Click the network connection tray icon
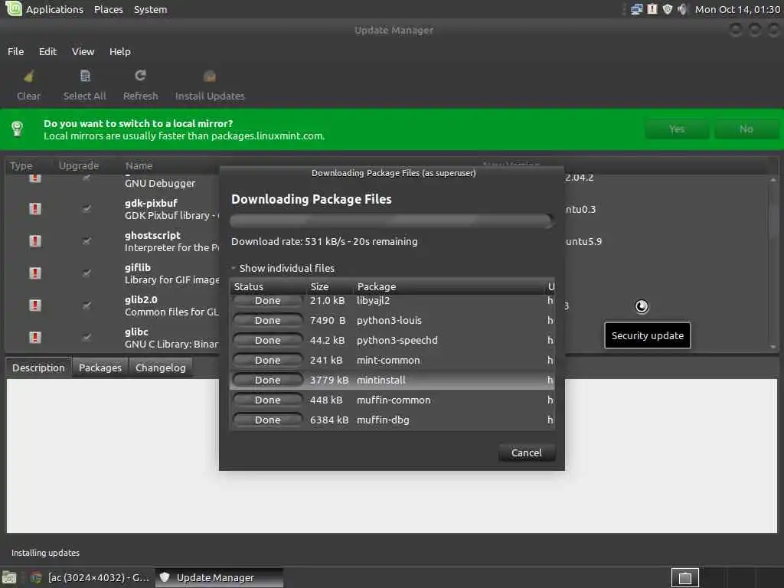 click(x=636, y=9)
